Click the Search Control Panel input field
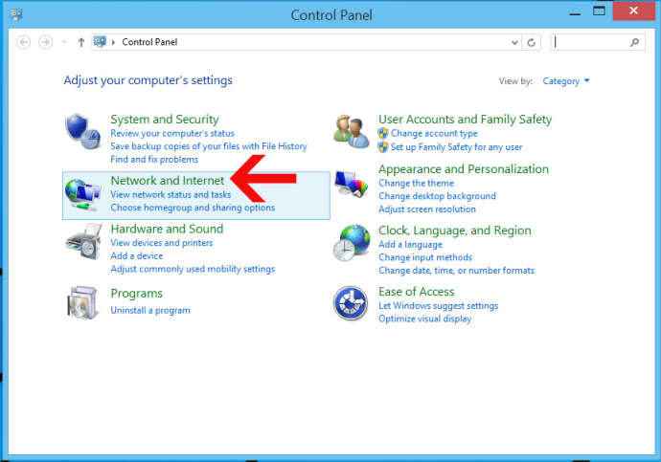The height and width of the screenshot is (462, 661). pyautogui.click(x=589, y=42)
